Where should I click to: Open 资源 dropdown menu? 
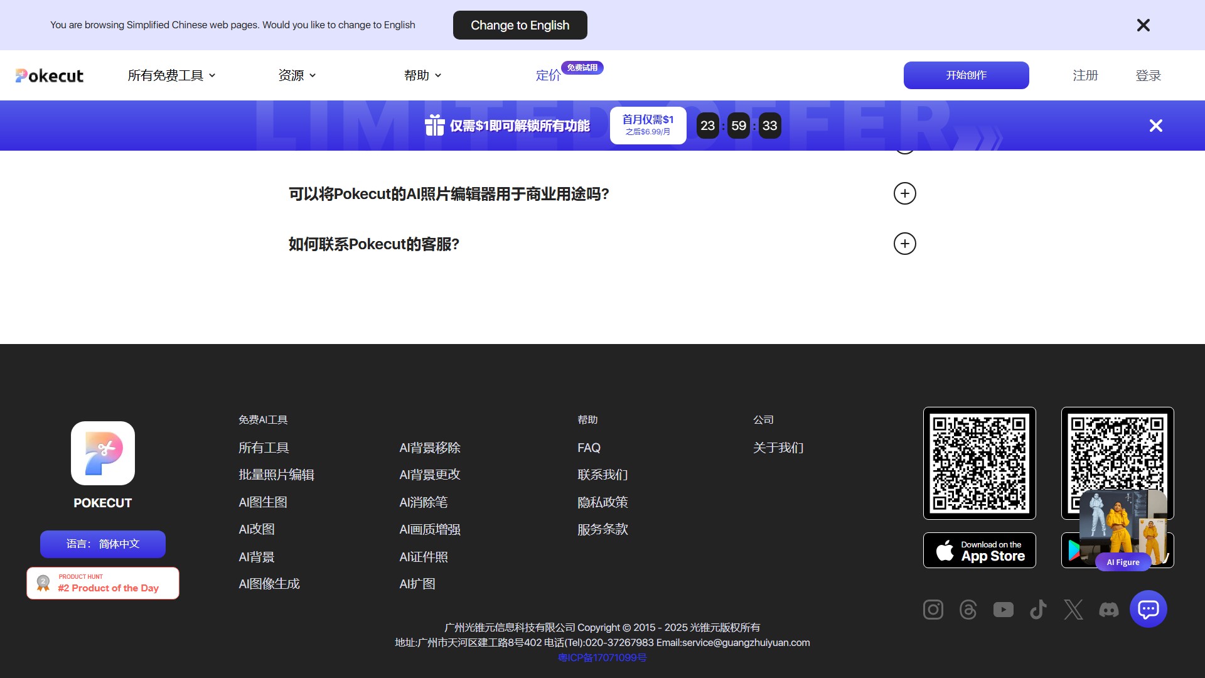pyautogui.click(x=297, y=75)
